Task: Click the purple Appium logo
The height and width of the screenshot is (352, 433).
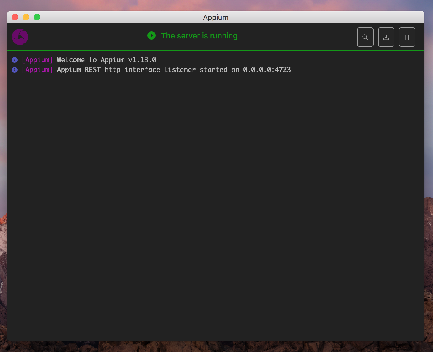Action: pos(20,37)
